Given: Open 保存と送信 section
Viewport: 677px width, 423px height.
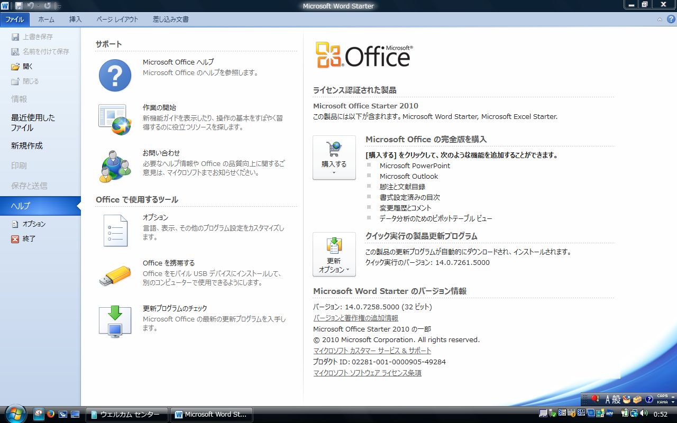Looking at the screenshot, I should pos(29,186).
